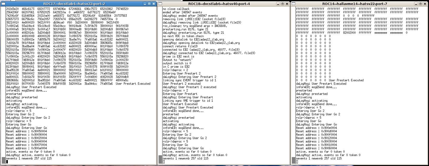Click 'Reset address : 0x900d0004' in ROC14

coord(316,131)
